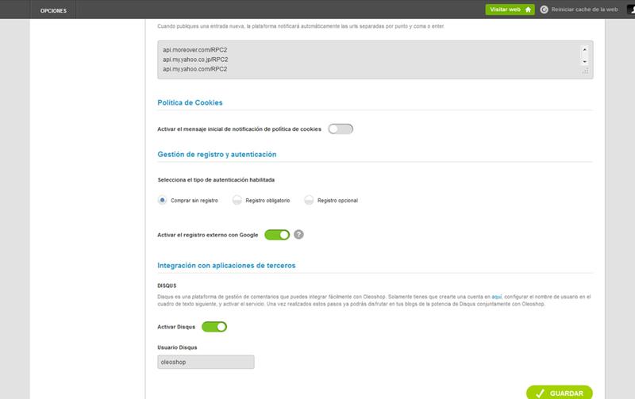Open the OPCIONES menu
The width and height of the screenshot is (635, 399).
point(53,10)
